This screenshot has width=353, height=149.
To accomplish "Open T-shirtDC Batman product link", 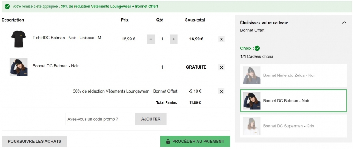I will pyautogui.click(x=67, y=38).
